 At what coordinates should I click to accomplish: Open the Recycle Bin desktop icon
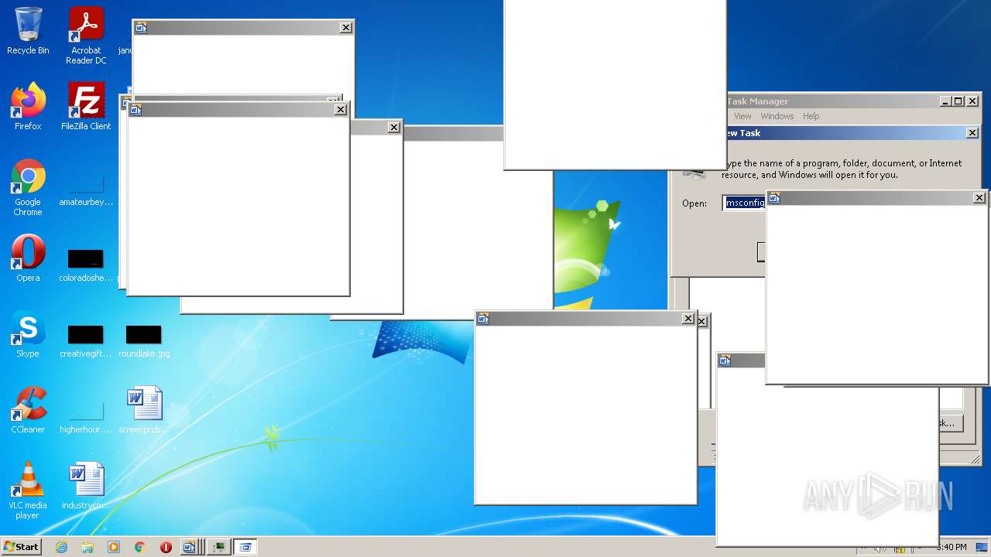coord(28,31)
